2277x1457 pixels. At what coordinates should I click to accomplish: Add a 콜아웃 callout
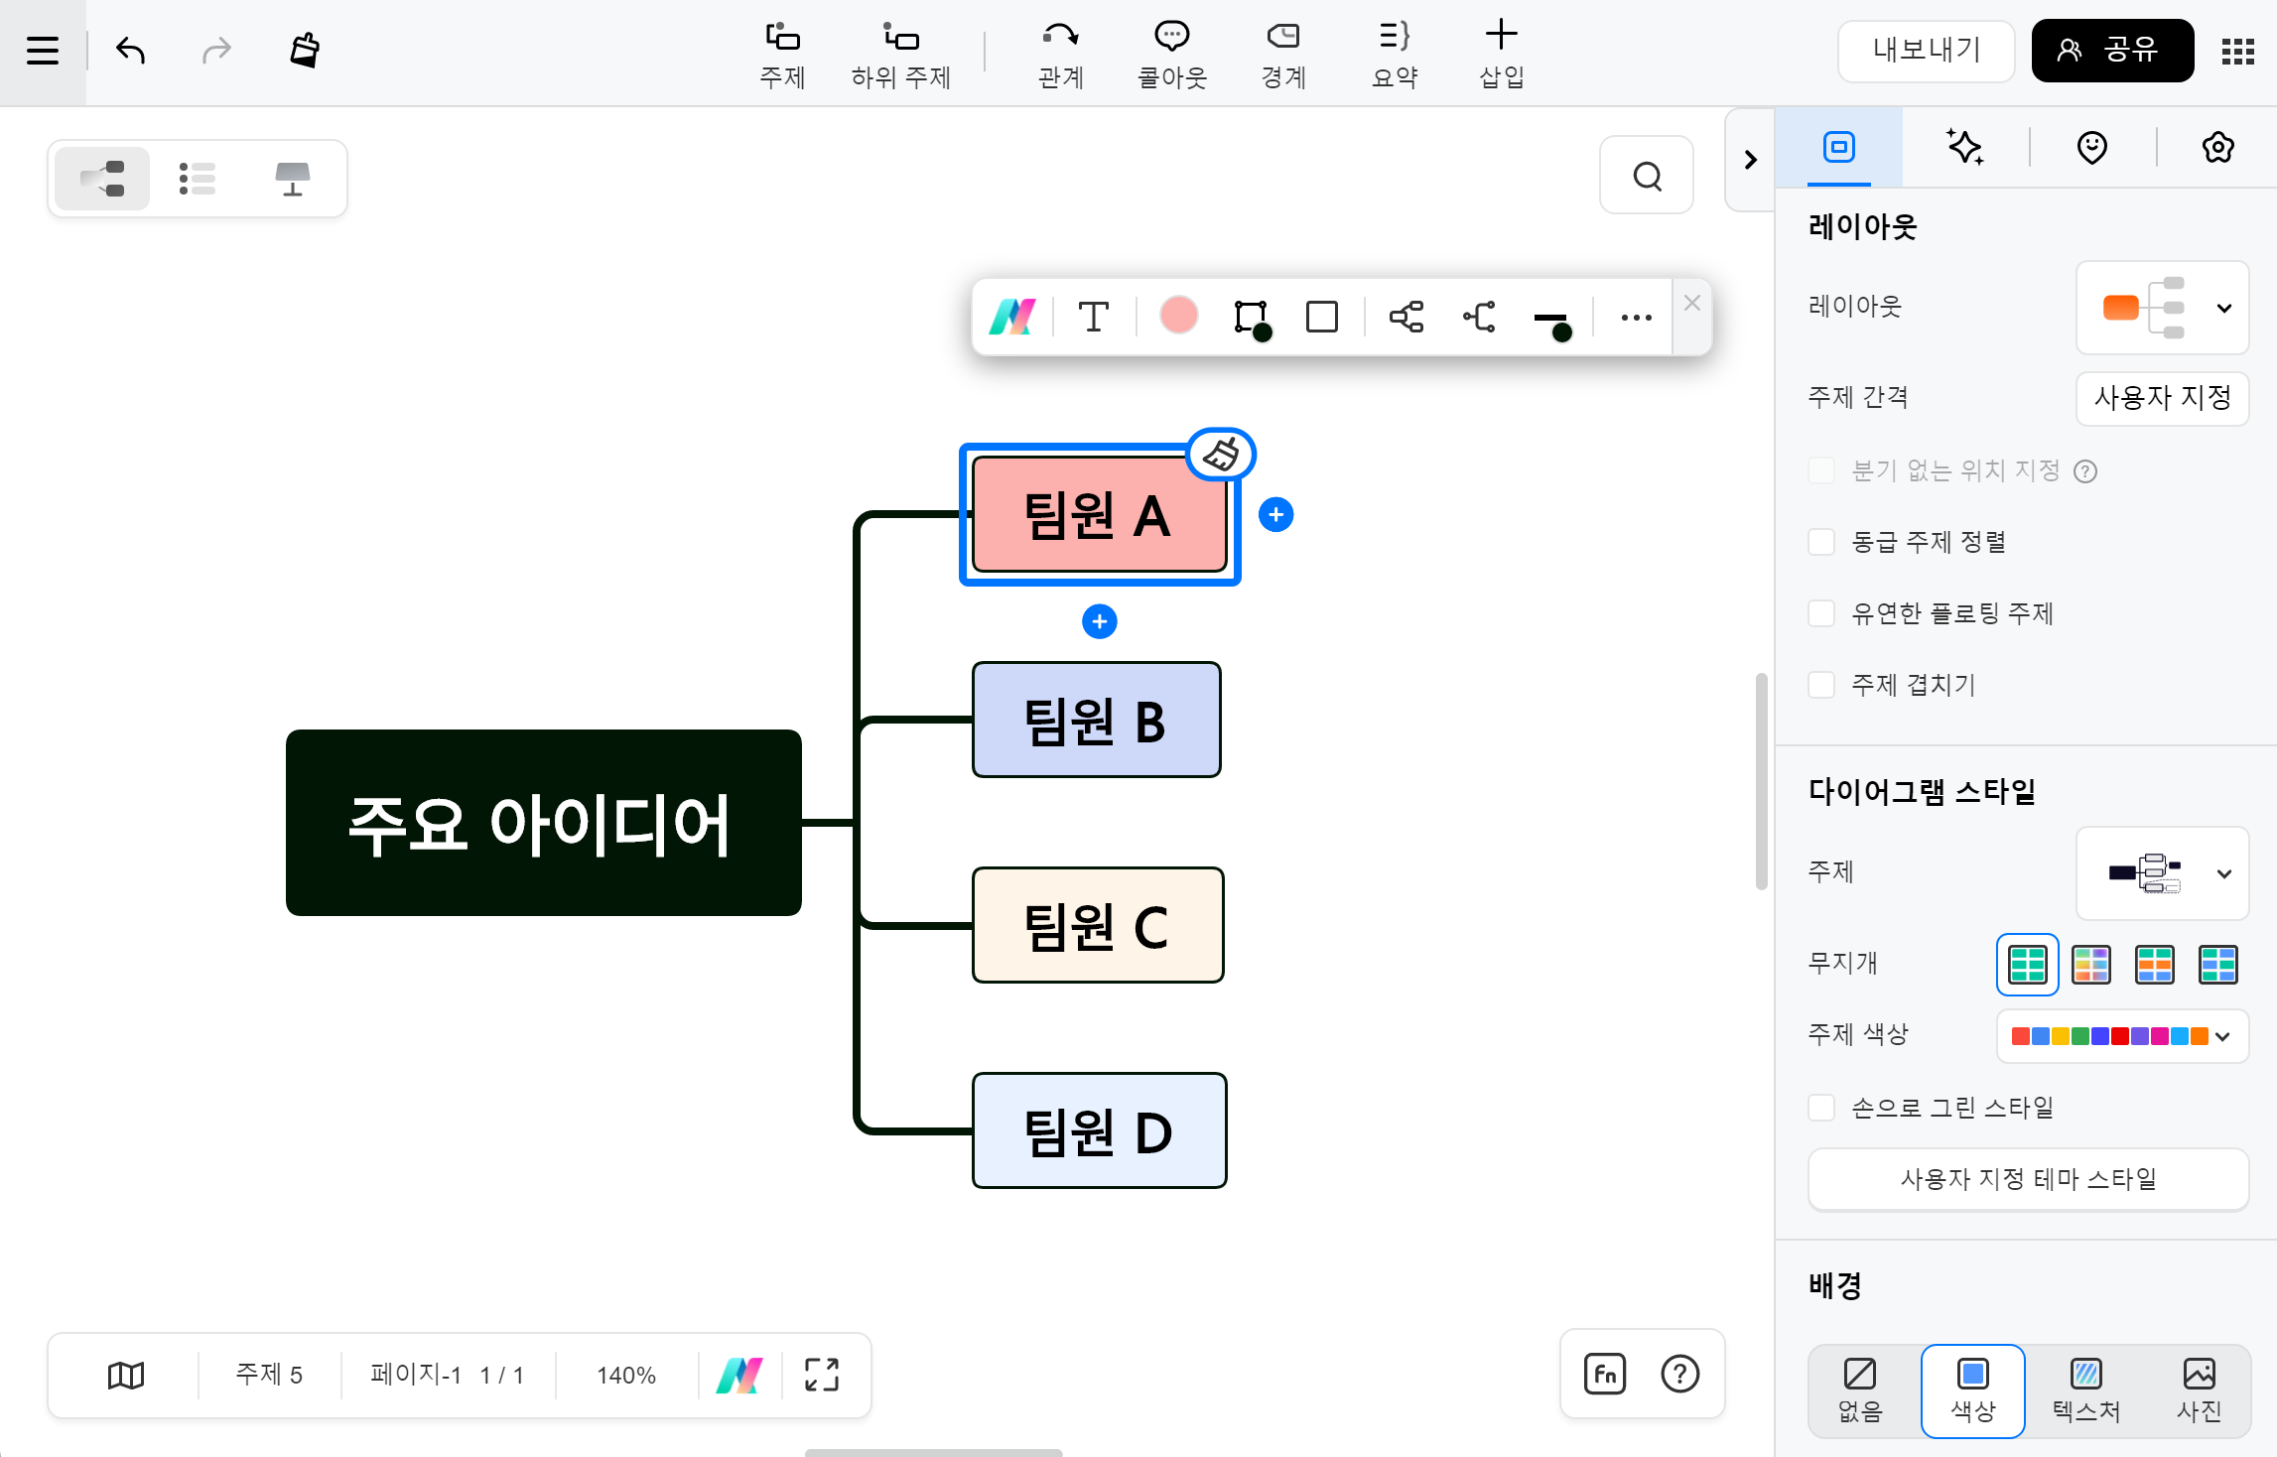click(1172, 56)
